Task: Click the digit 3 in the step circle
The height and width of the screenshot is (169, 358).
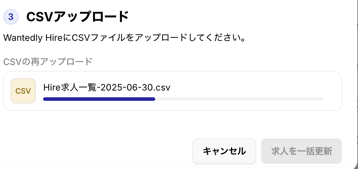Action: pyautogui.click(x=11, y=17)
